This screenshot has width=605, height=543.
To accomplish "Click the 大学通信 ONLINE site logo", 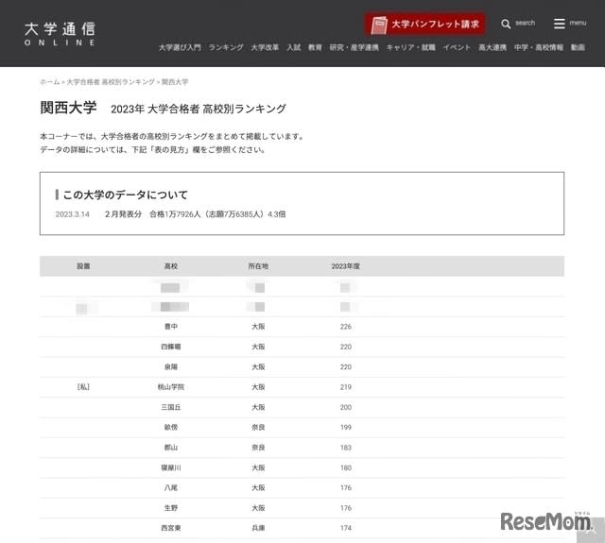I will coord(60,34).
